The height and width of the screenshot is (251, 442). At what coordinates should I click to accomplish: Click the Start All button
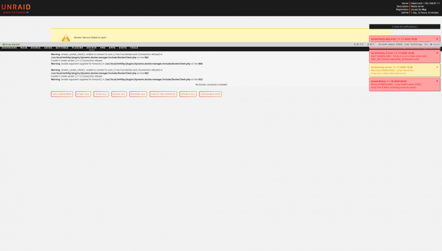tap(83, 94)
